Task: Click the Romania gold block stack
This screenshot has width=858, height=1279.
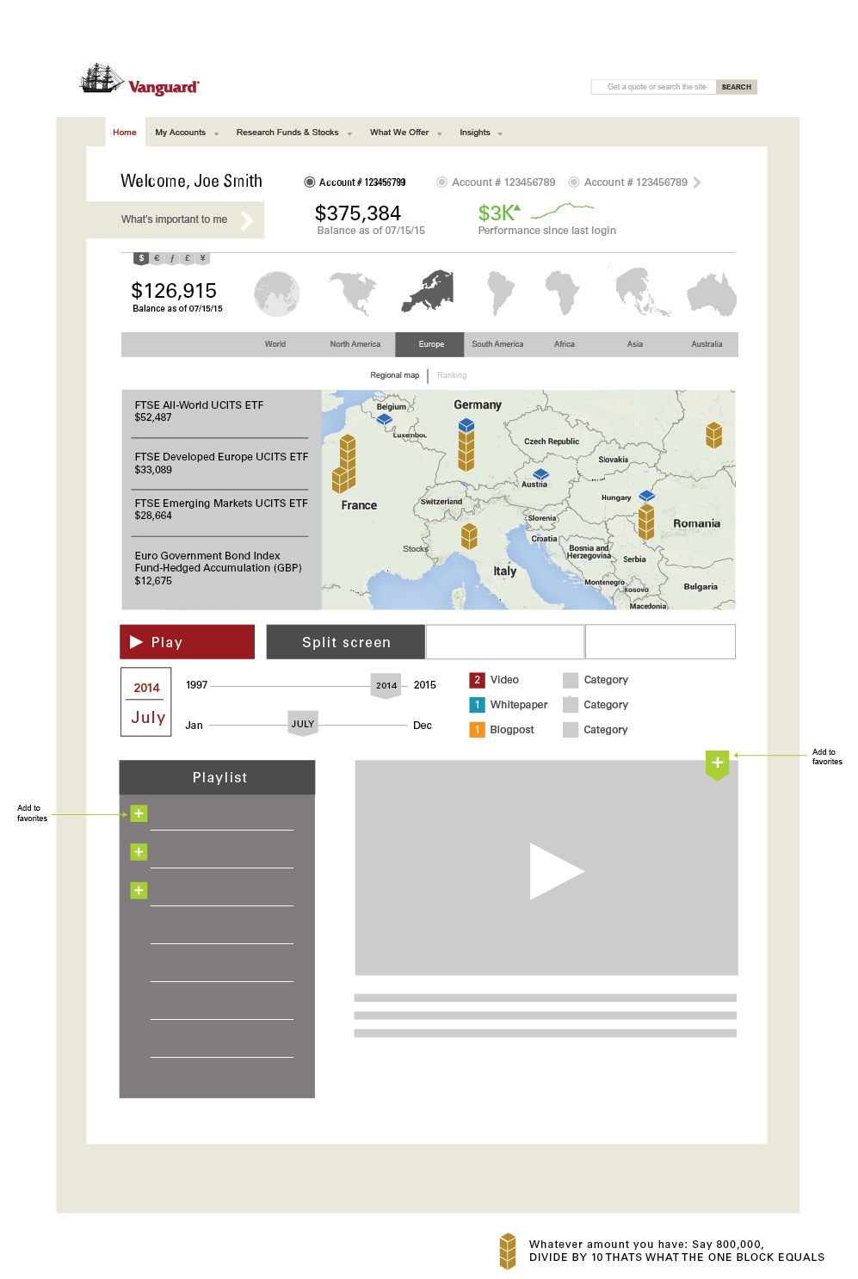Action: coord(646,522)
